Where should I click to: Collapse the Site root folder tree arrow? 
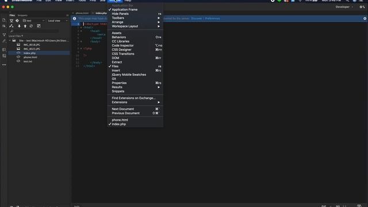[10, 40]
